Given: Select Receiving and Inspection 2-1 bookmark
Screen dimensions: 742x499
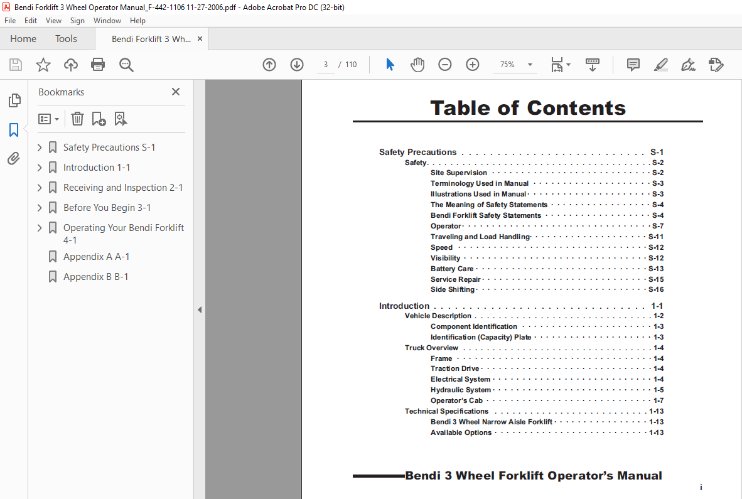Looking at the screenshot, I should 123,188.
